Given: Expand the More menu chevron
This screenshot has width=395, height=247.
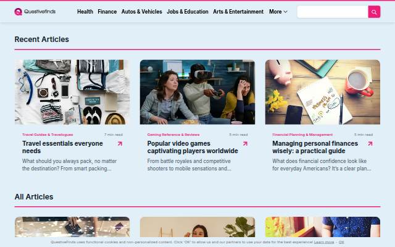Looking at the screenshot, I should click(285, 12).
